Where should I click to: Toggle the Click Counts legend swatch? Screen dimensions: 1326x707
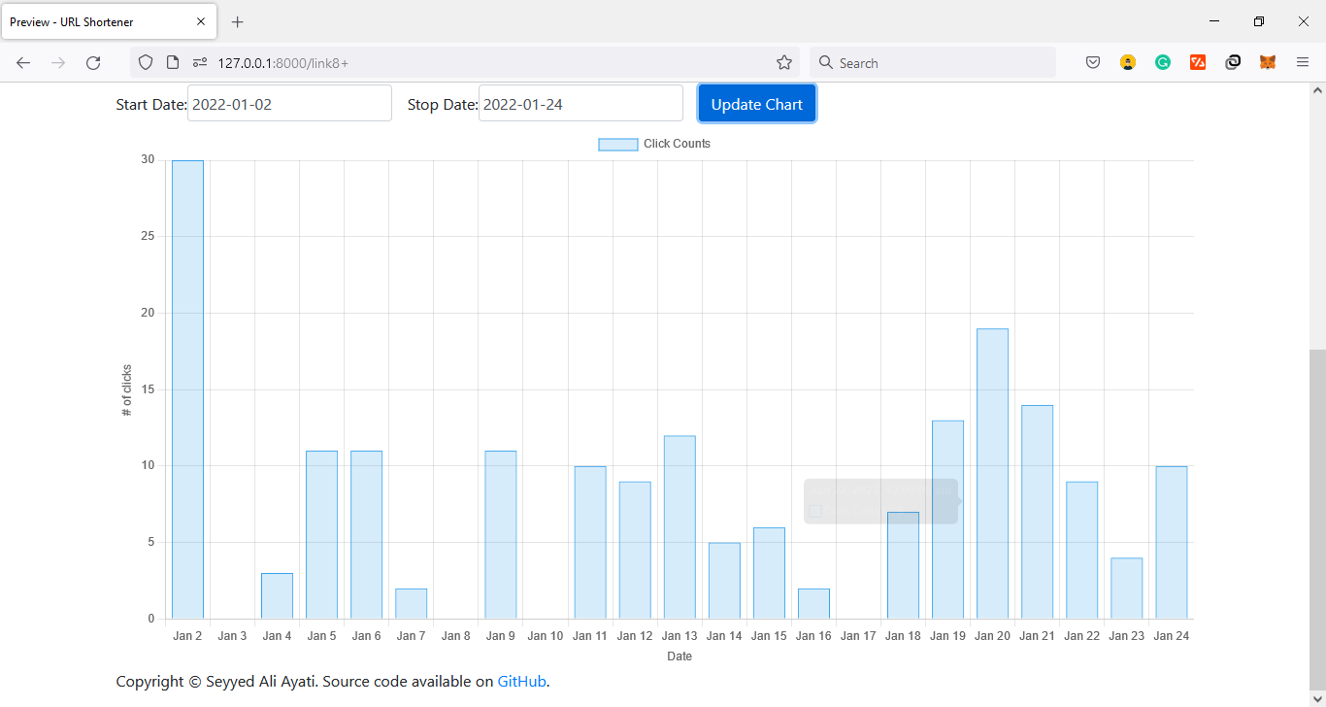pos(617,144)
